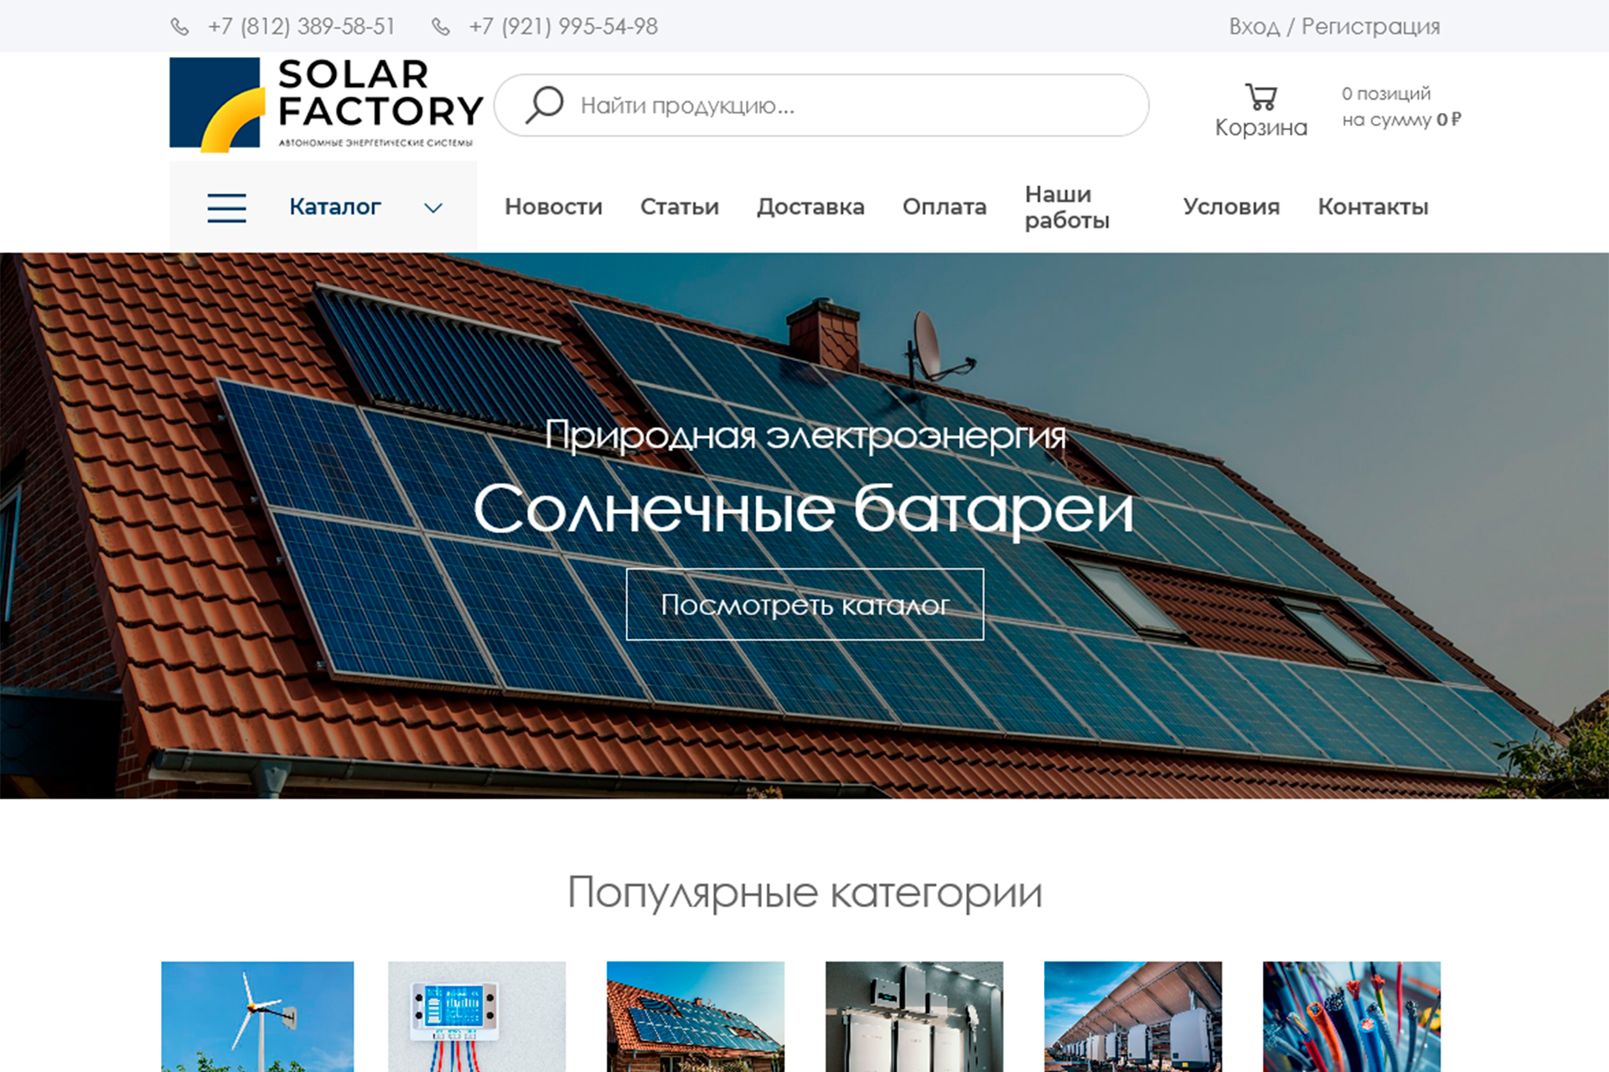Viewport: 1609px width, 1072px height.
Task: Click the Solar Factory logo
Action: [327, 105]
